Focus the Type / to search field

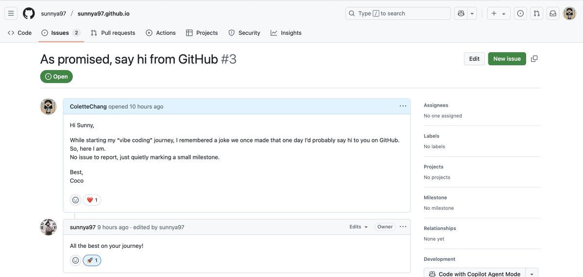click(398, 14)
